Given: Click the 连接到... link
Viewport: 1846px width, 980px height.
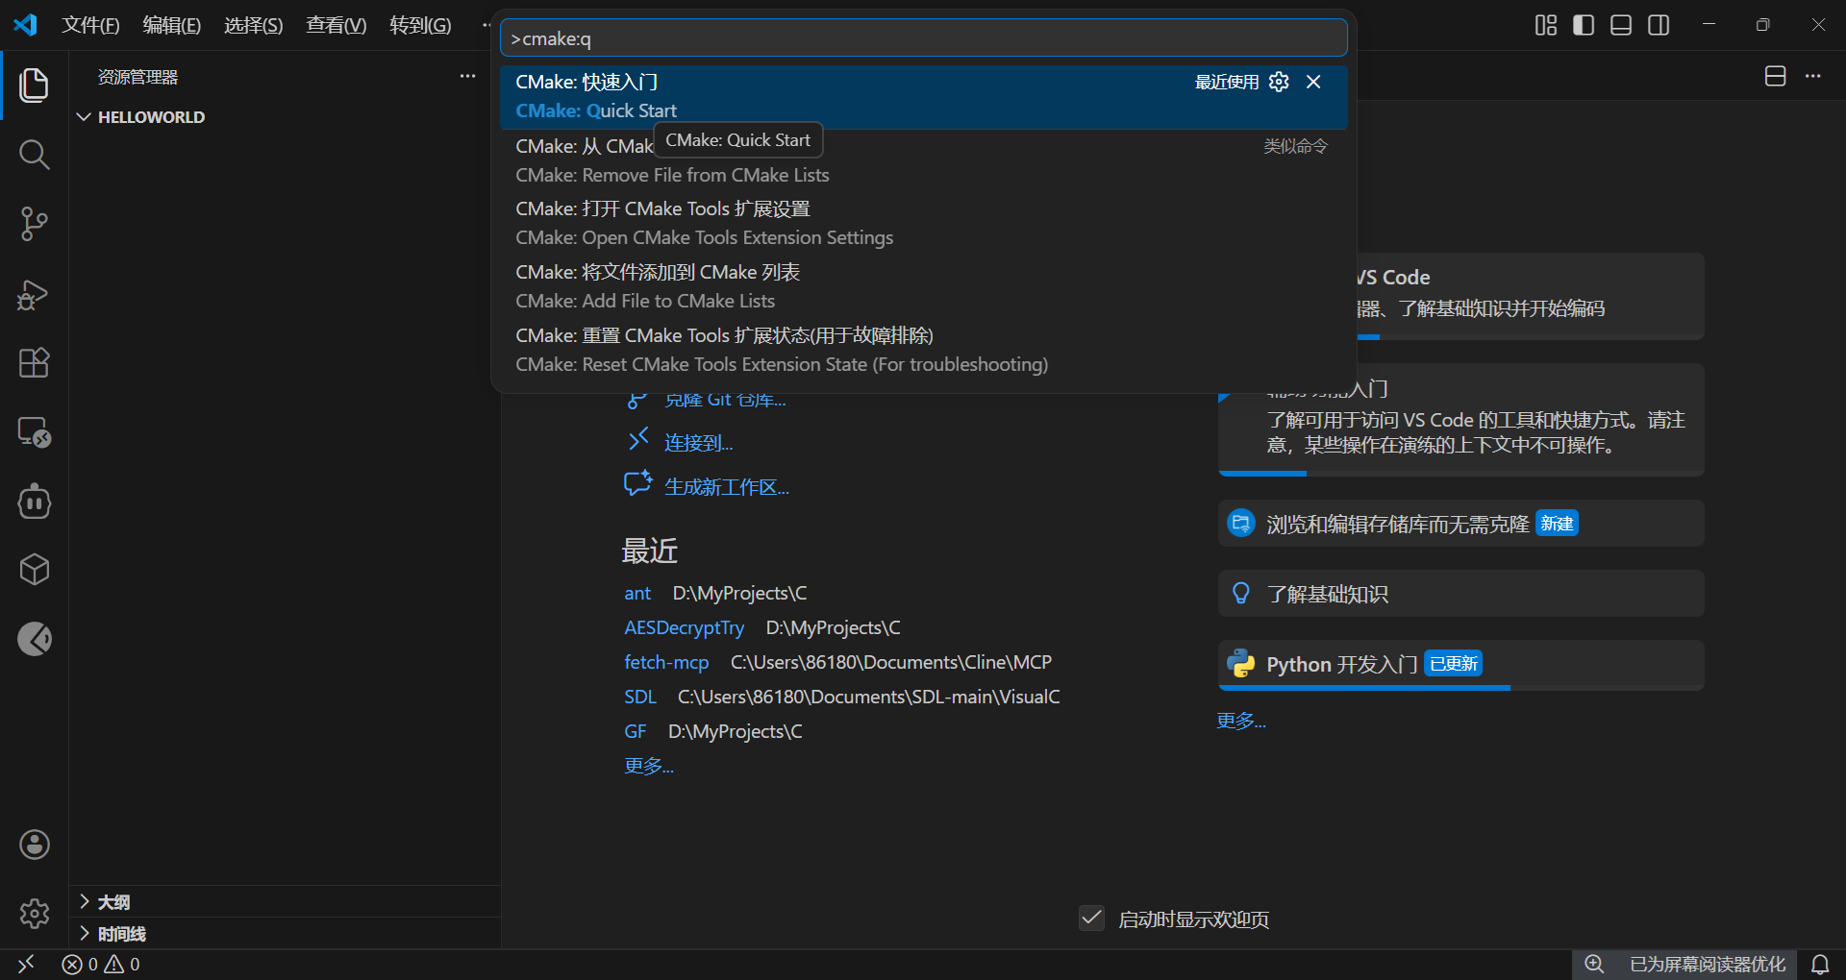Looking at the screenshot, I should (699, 443).
